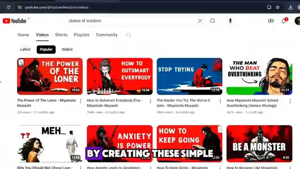The height and width of the screenshot is (169, 300).
Task: Click title 'Why You Should Not Chase Love'
Action: (x=45, y=167)
